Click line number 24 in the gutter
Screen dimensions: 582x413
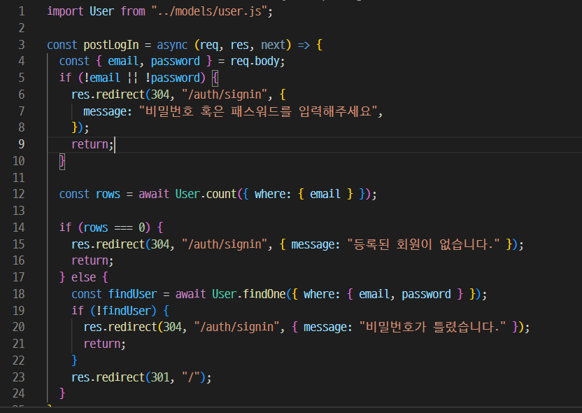(19, 393)
